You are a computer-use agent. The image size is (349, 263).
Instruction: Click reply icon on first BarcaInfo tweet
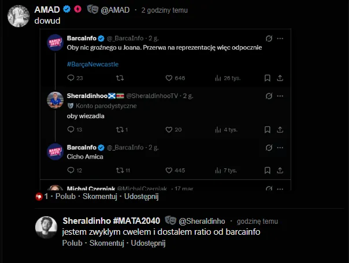pos(71,78)
